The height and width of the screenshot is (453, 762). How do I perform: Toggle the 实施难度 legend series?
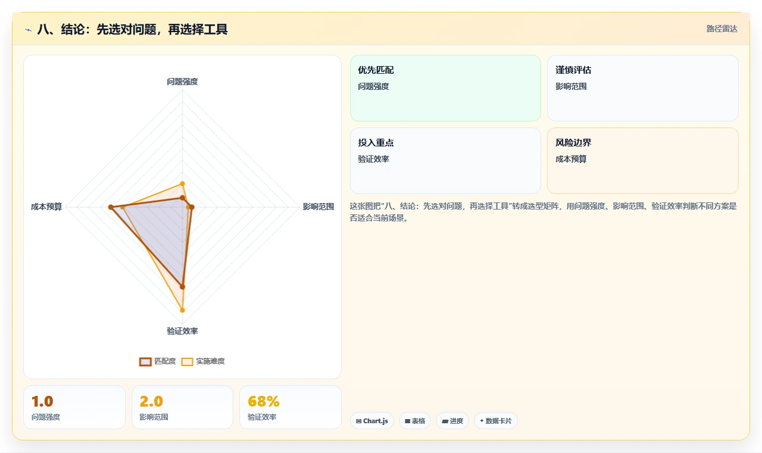coord(203,361)
